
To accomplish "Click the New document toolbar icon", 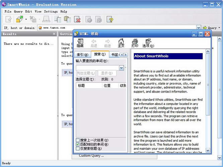I will click(x=8, y=19).
